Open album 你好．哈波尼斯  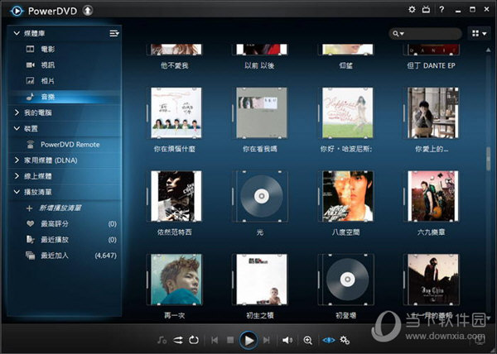pos(347,112)
